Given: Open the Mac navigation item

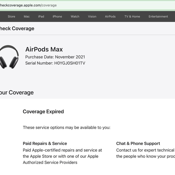Looking at the screenshot, I should (27, 17).
